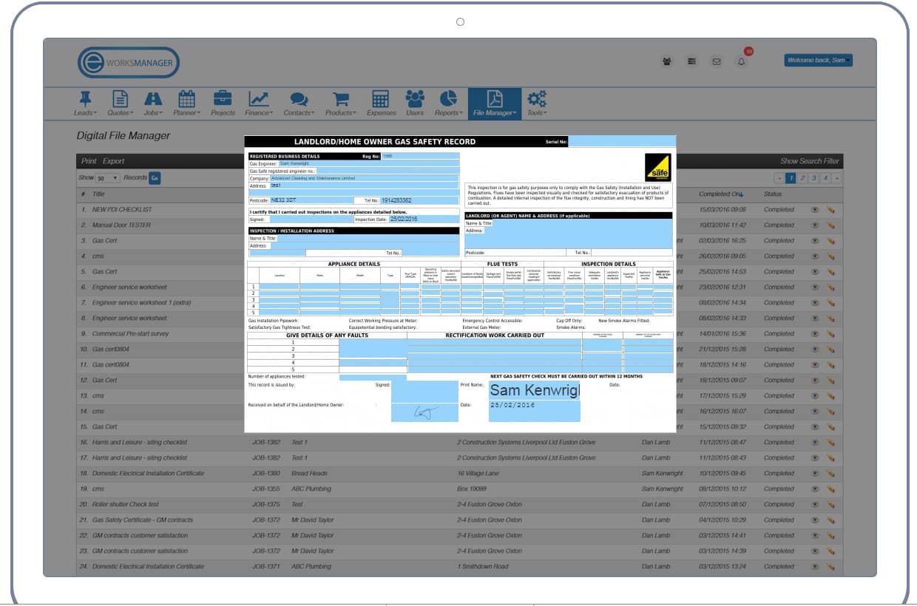Click Export in the table toolbar
This screenshot has width=917, height=606.
point(113,161)
